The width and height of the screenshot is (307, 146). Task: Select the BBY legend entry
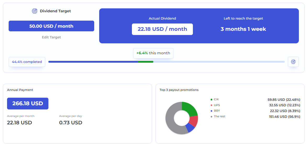click(215, 111)
